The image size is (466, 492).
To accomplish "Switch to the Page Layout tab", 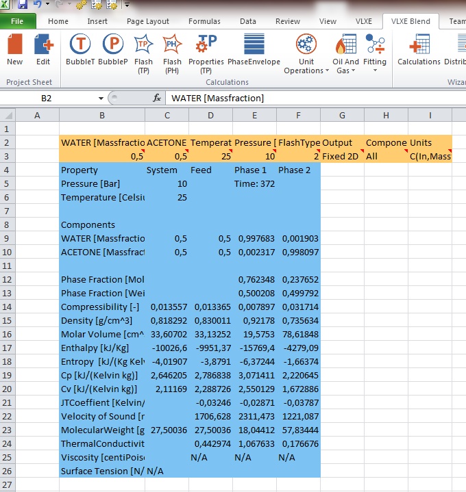I will 148,21.
